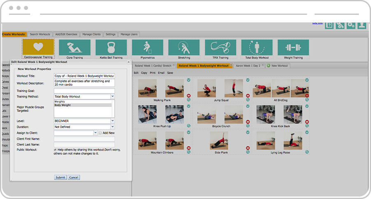Open the Manage Clients tab
The width and height of the screenshot is (371, 199).
(x=91, y=34)
